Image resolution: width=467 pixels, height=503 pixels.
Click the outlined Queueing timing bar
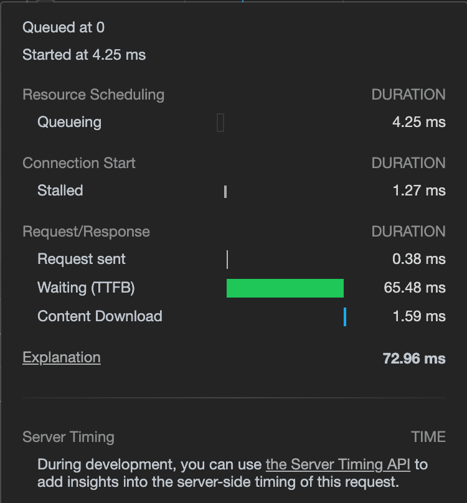click(220, 122)
